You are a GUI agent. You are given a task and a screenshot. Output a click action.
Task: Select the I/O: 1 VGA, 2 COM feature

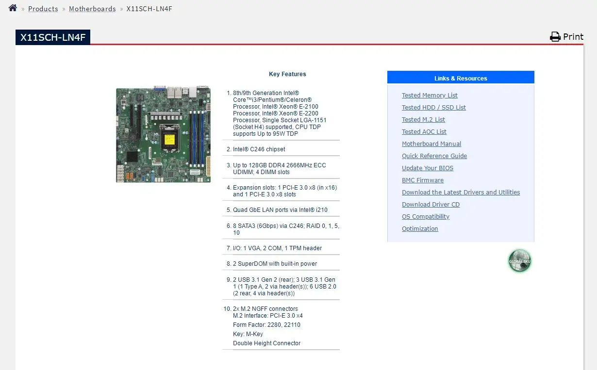coord(277,248)
